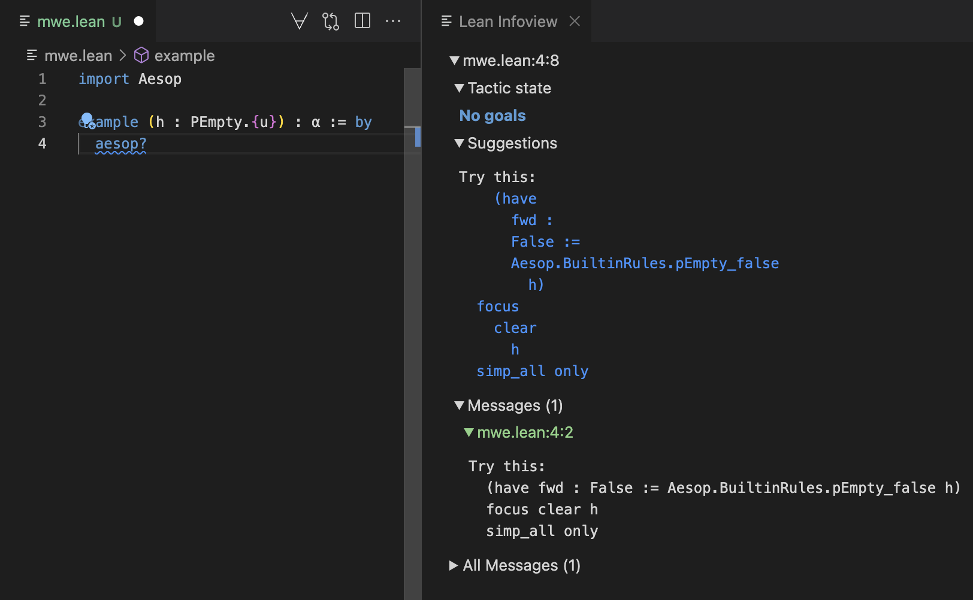Click the breadcrumb file icon before mwe.lean
The width and height of the screenshot is (973, 600).
32,56
